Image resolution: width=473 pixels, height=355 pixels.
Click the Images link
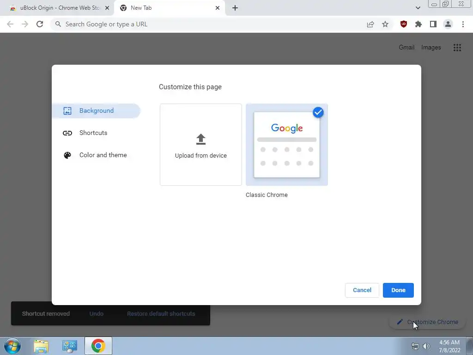pyautogui.click(x=431, y=48)
